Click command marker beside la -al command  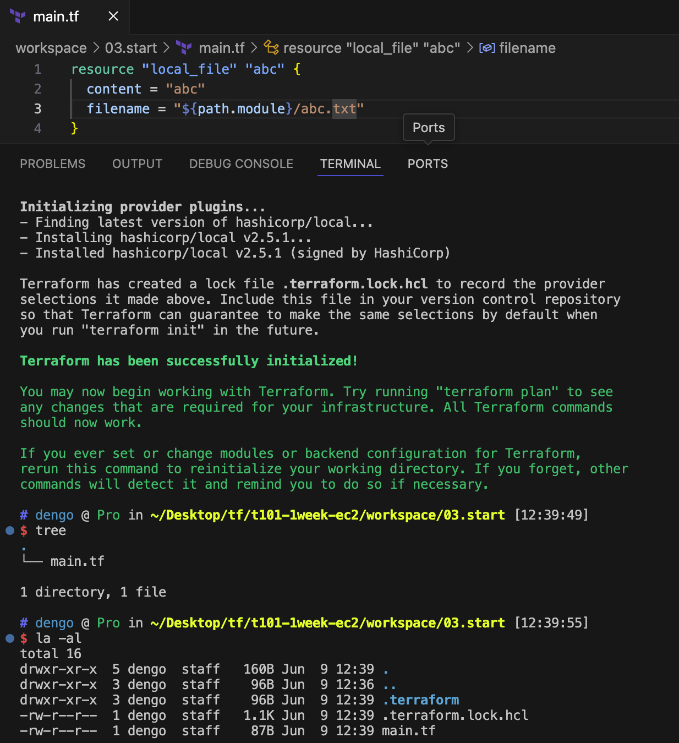coord(9,638)
